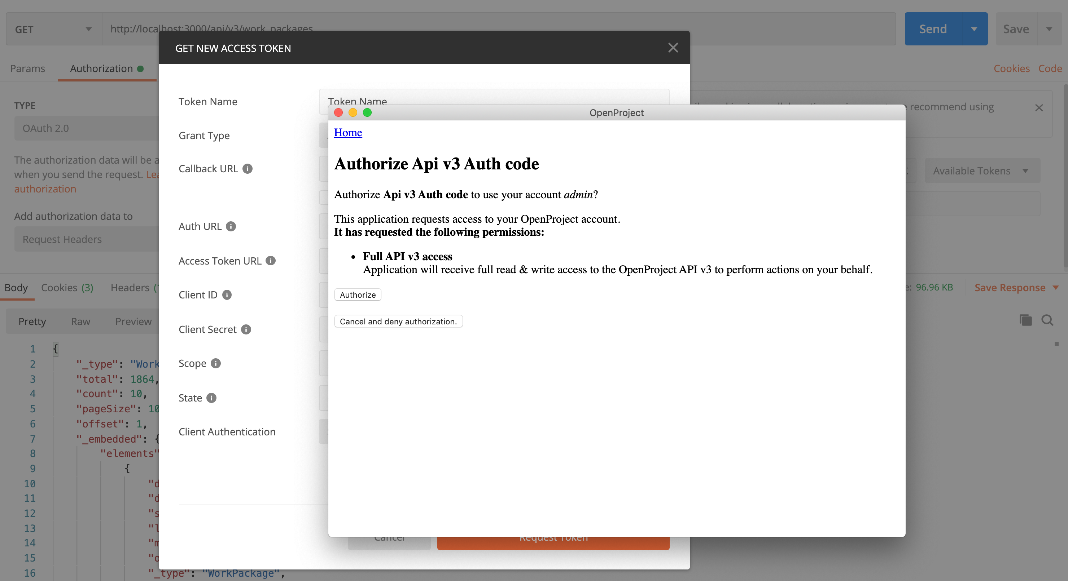
Task: Click the Access Token URL info icon
Action: pos(273,261)
